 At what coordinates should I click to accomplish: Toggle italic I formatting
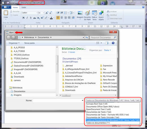27,18
